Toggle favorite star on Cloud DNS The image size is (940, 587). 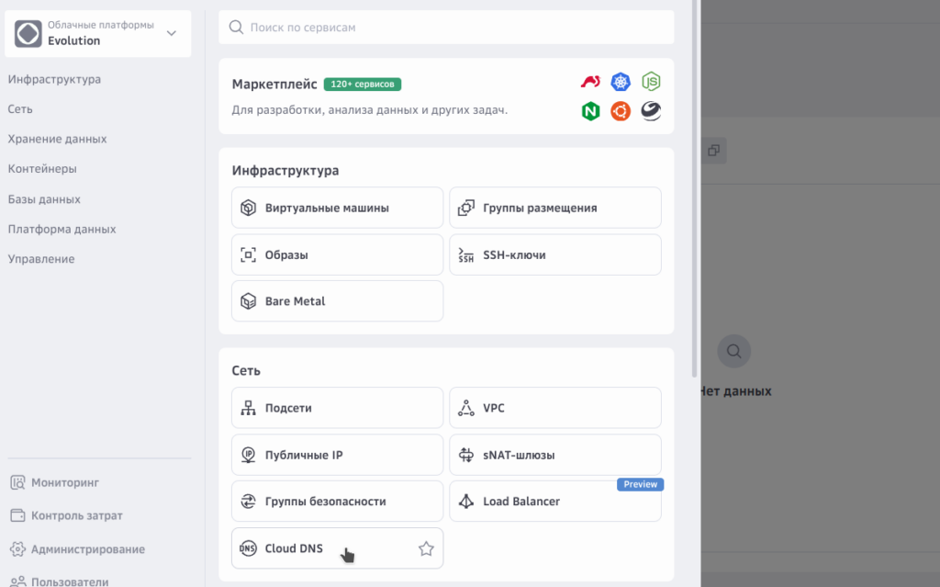[x=426, y=548]
